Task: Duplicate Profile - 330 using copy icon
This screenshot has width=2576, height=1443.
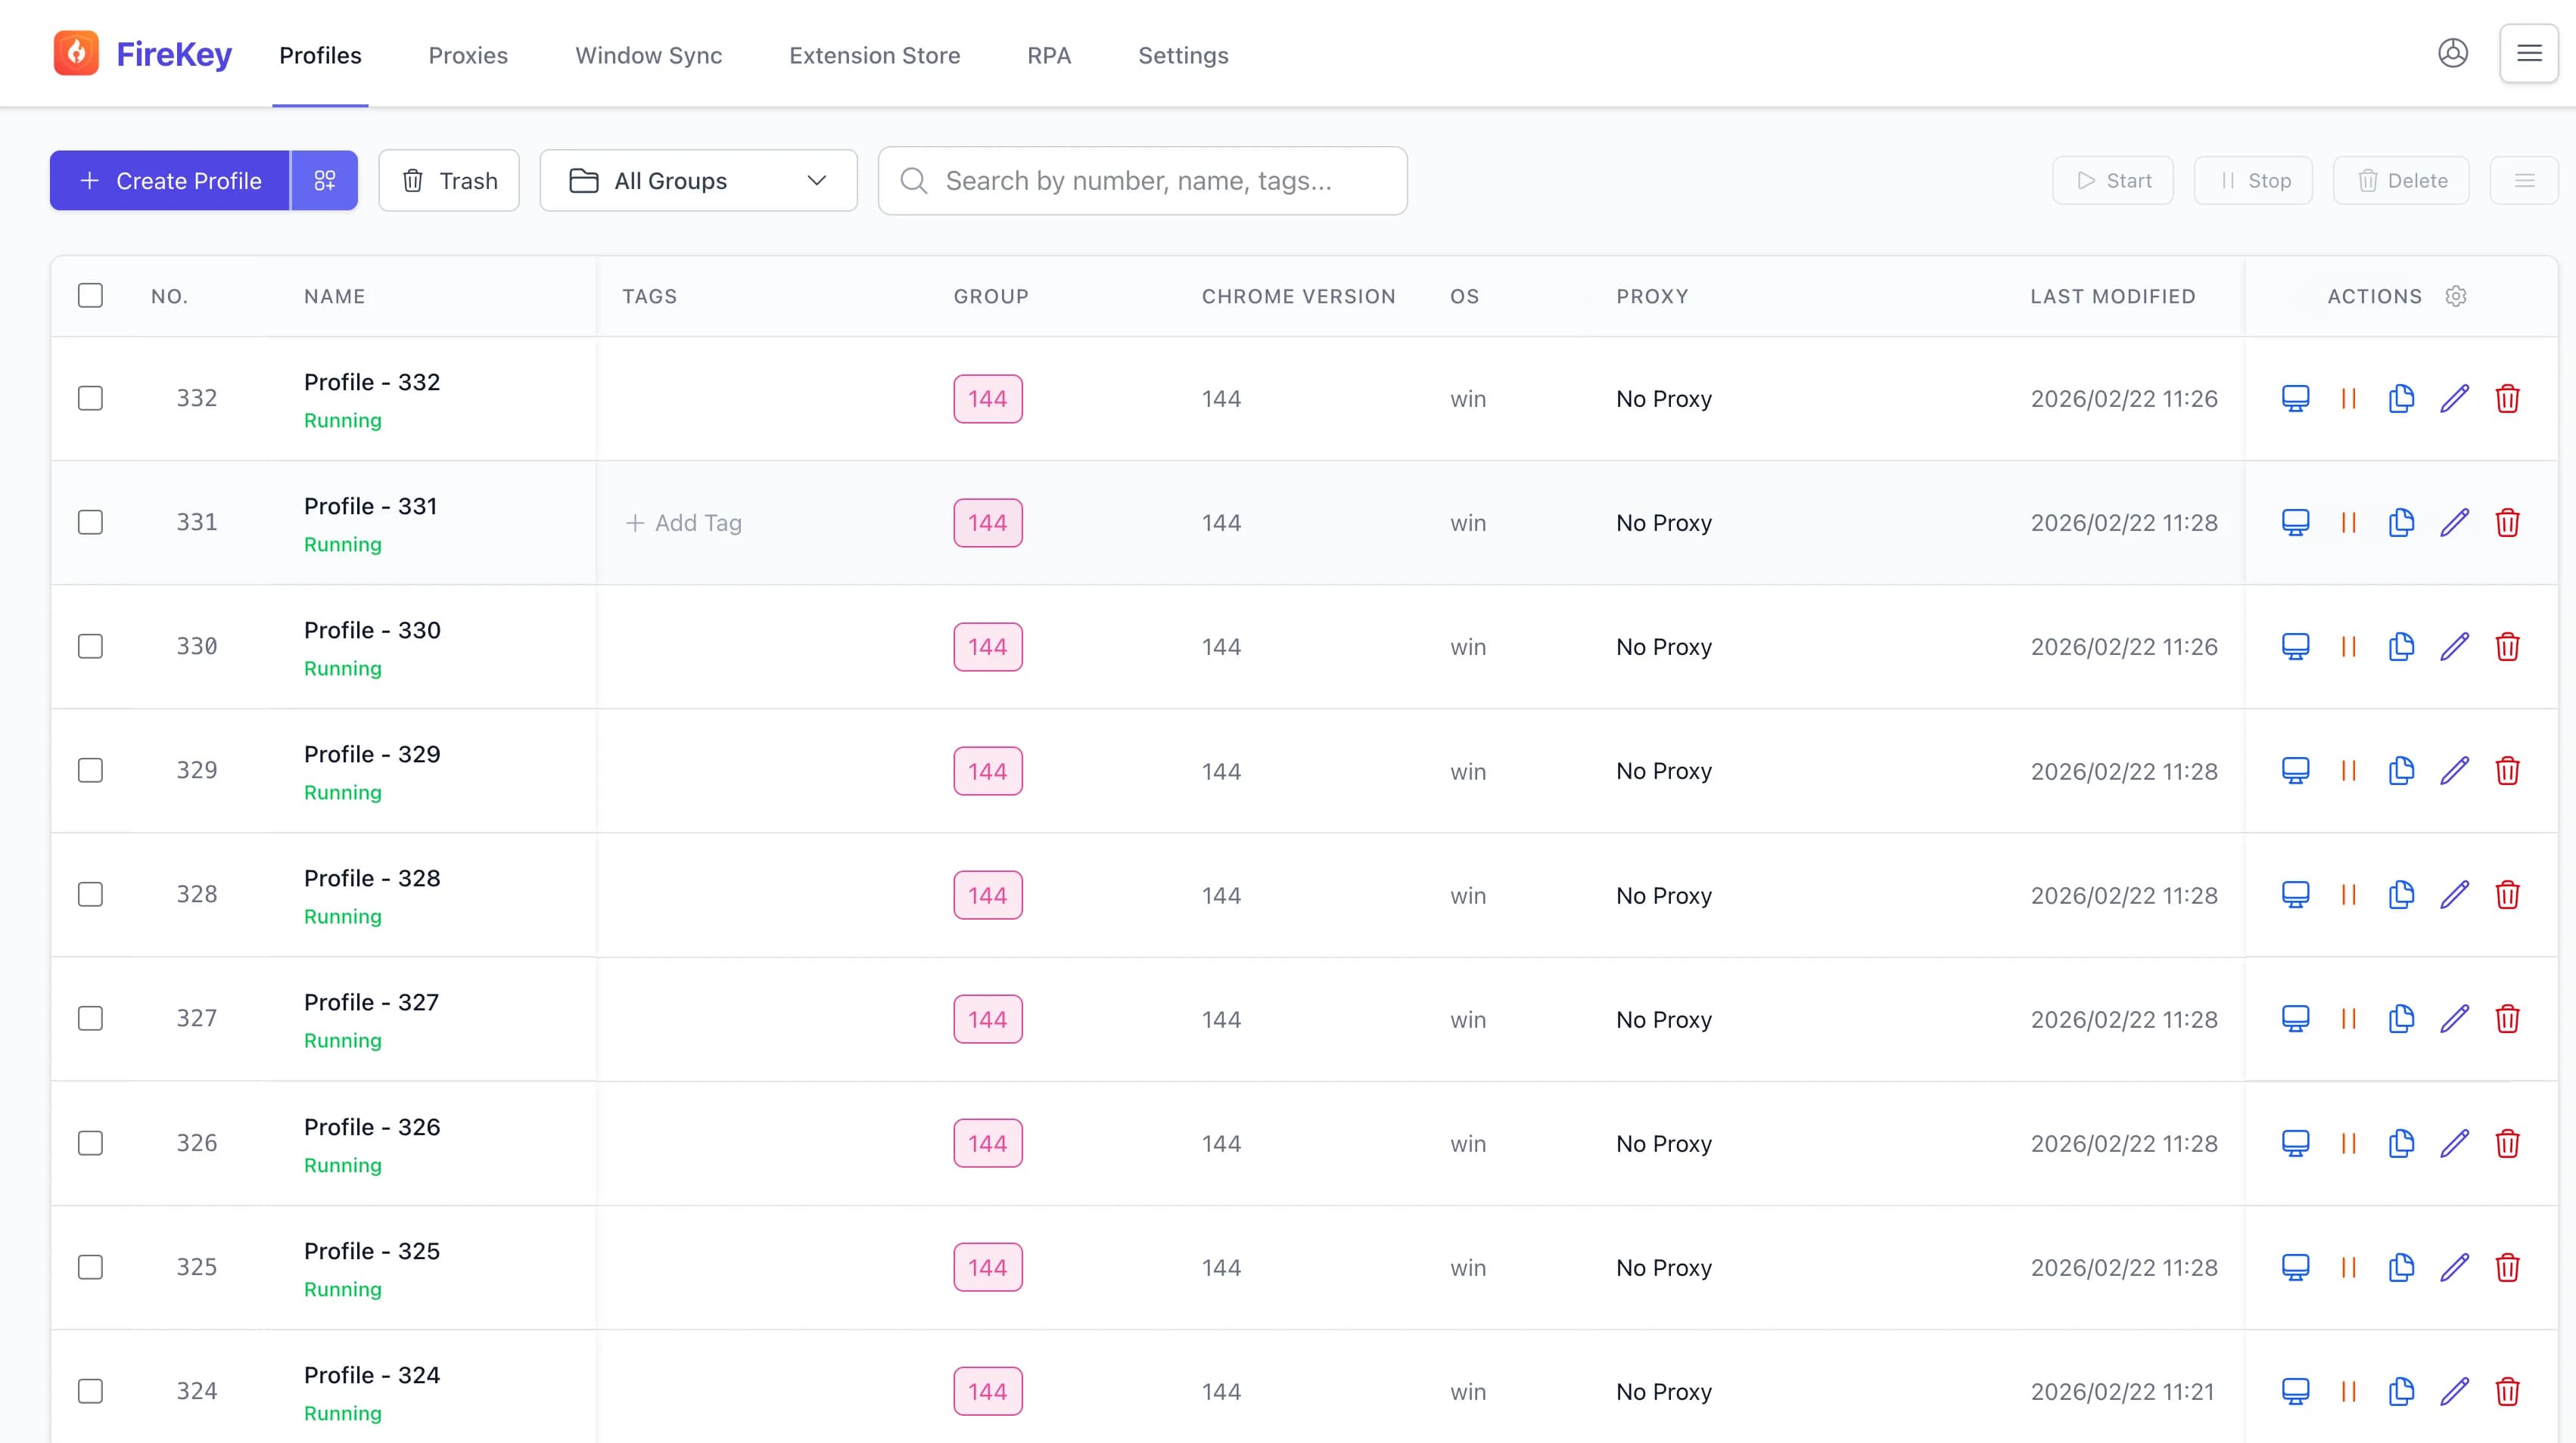Action: [x=2402, y=647]
